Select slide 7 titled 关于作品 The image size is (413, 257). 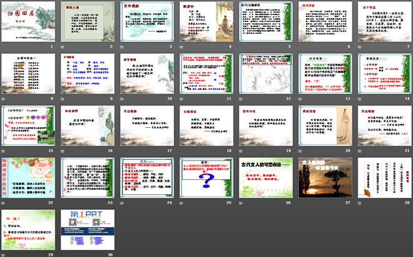click(x=385, y=22)
